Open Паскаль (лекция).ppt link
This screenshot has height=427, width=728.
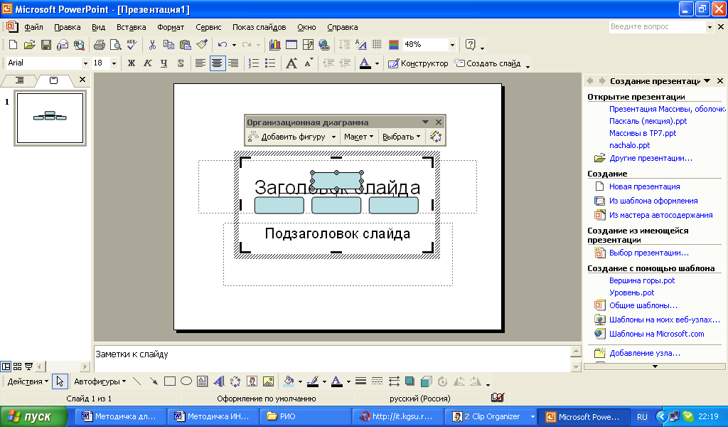(x=648, y=121)
